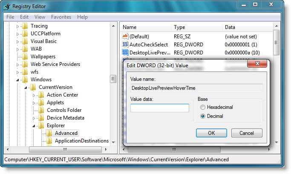Expand the Device Metadata tree node
The width and height of the screenshot is (291, 174).
pyautogui.click(x=34, y=118)
